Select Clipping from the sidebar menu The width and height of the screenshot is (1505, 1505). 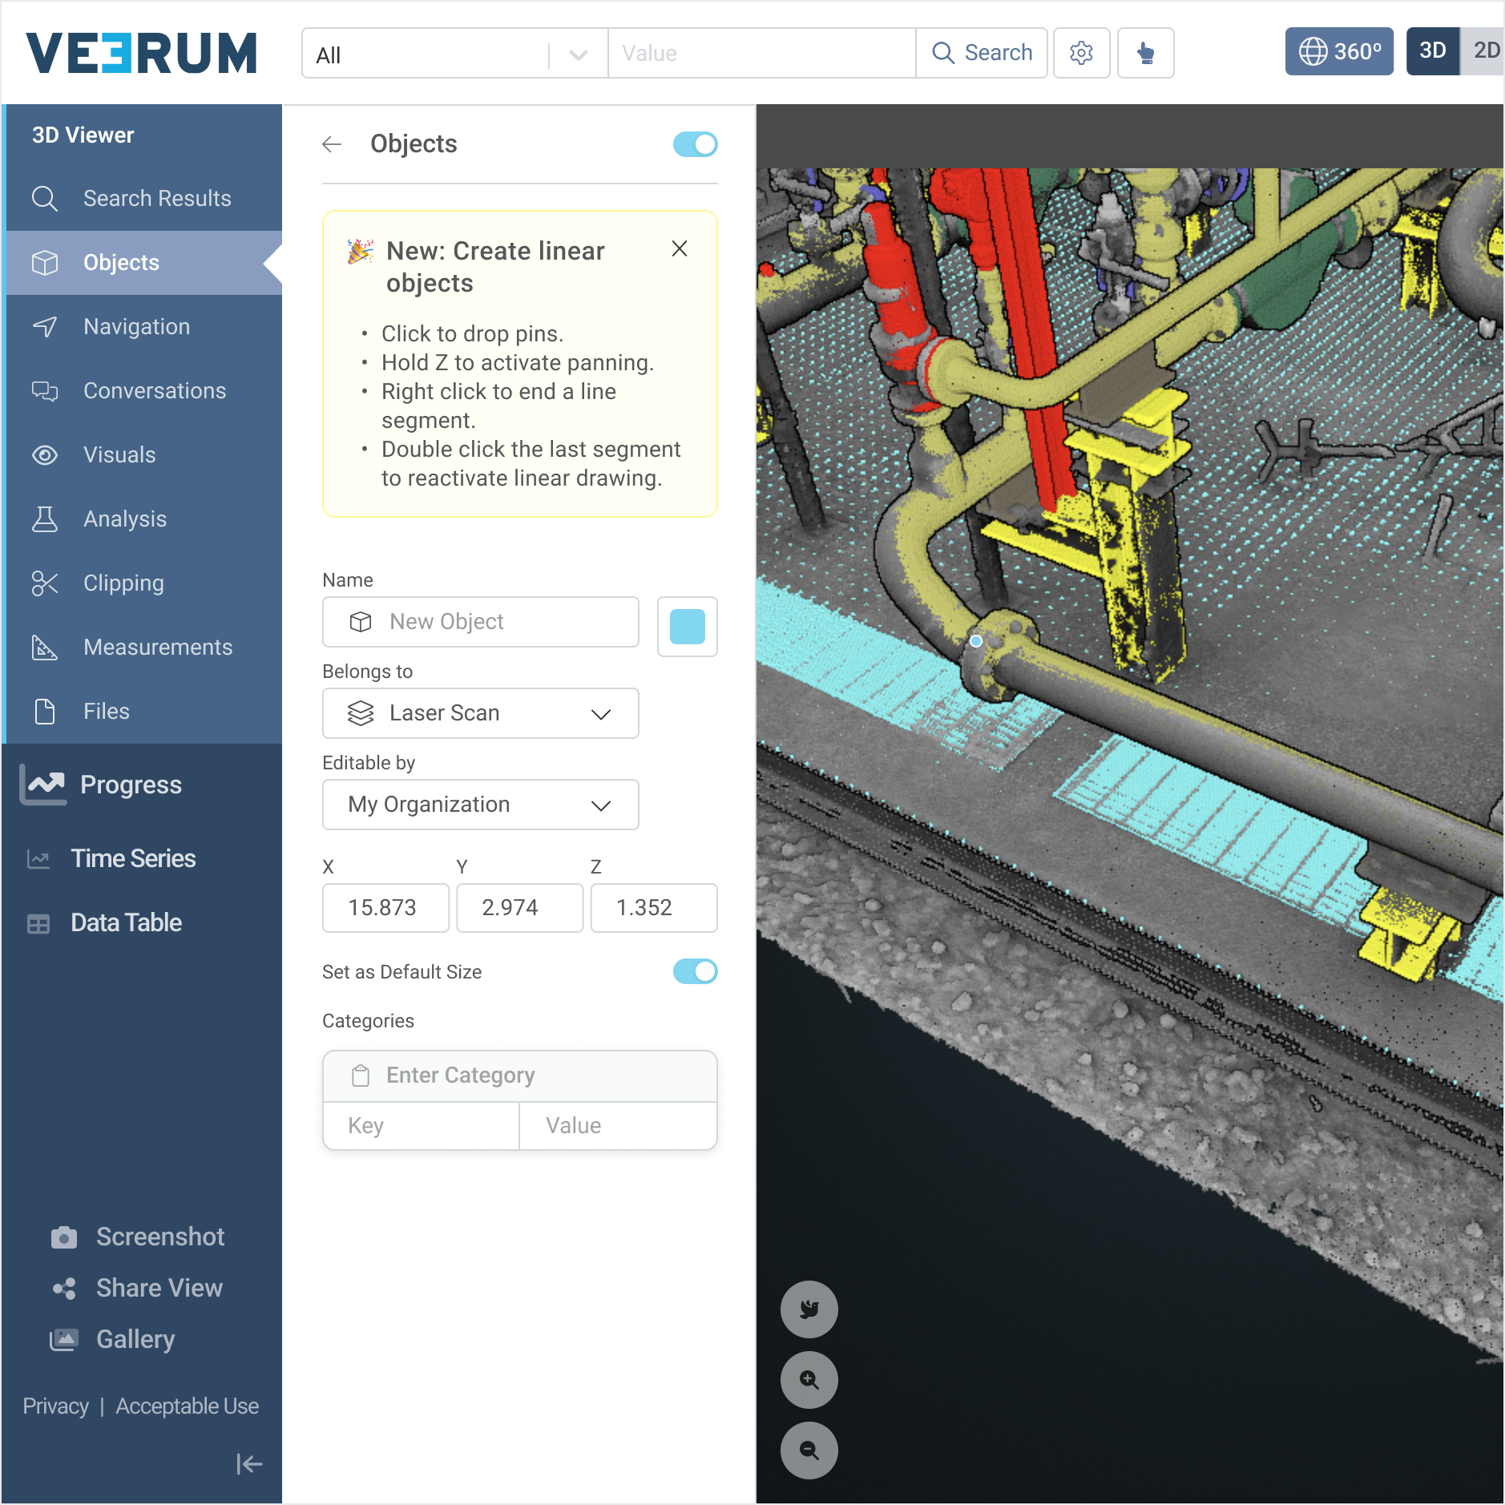tap(123, 583)
